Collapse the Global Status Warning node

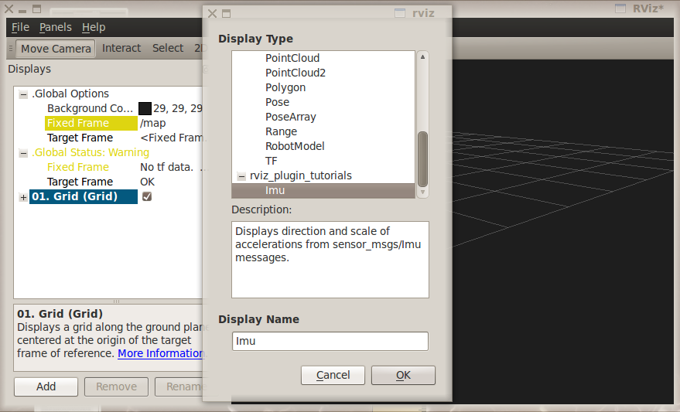point(23,153)
